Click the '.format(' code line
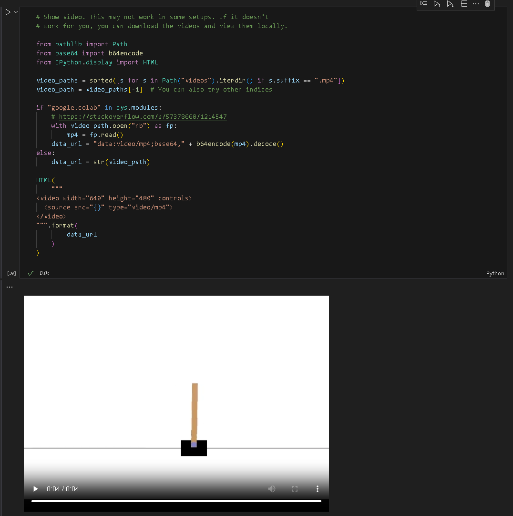Viewport: 513px width, 516px height. point(57,226)
